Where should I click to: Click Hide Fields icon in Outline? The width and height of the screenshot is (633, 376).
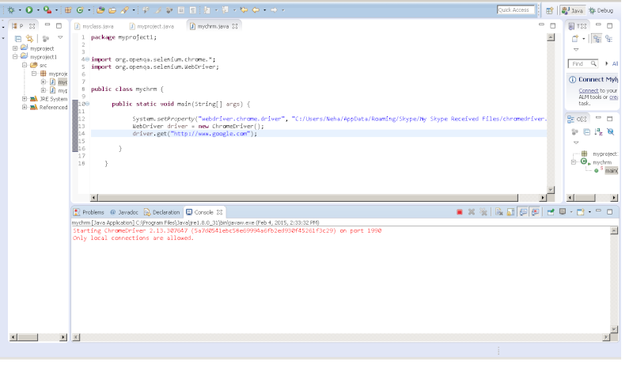point(610,131)
